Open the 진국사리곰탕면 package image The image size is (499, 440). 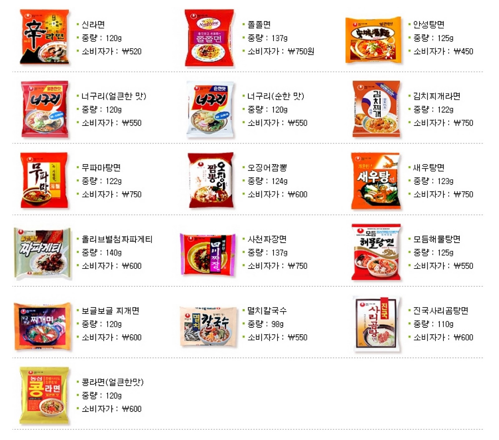click(x=378, y=324)
